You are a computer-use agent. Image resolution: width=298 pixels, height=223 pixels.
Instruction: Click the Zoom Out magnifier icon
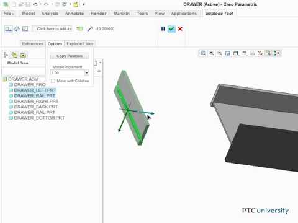pos(220,53)
